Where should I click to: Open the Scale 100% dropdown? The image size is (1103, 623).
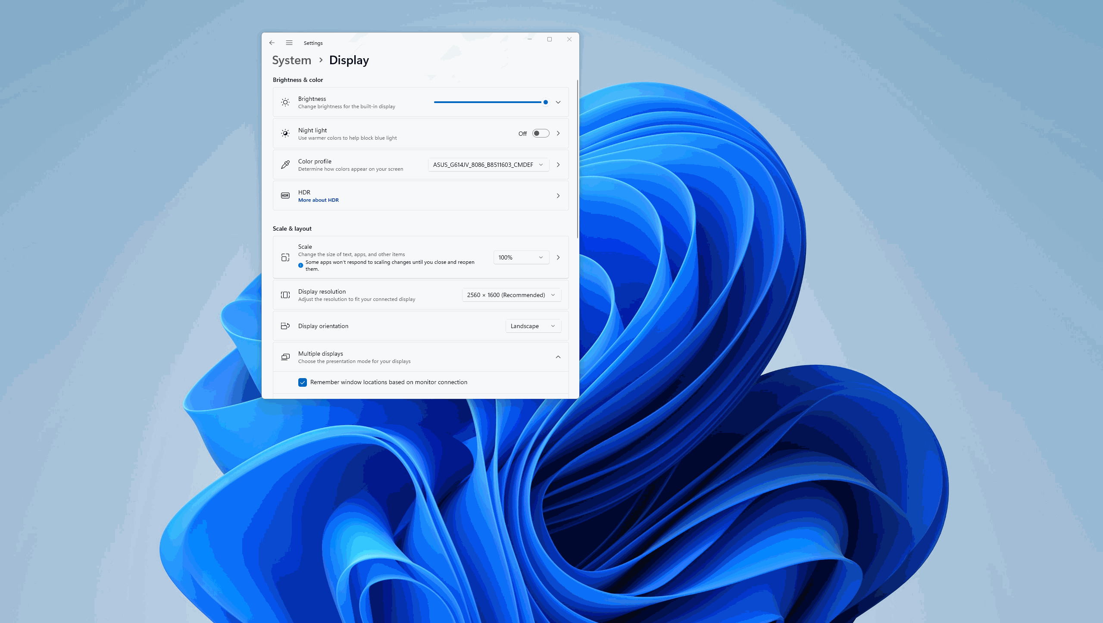pyautogui.click(x=521, y=257)
